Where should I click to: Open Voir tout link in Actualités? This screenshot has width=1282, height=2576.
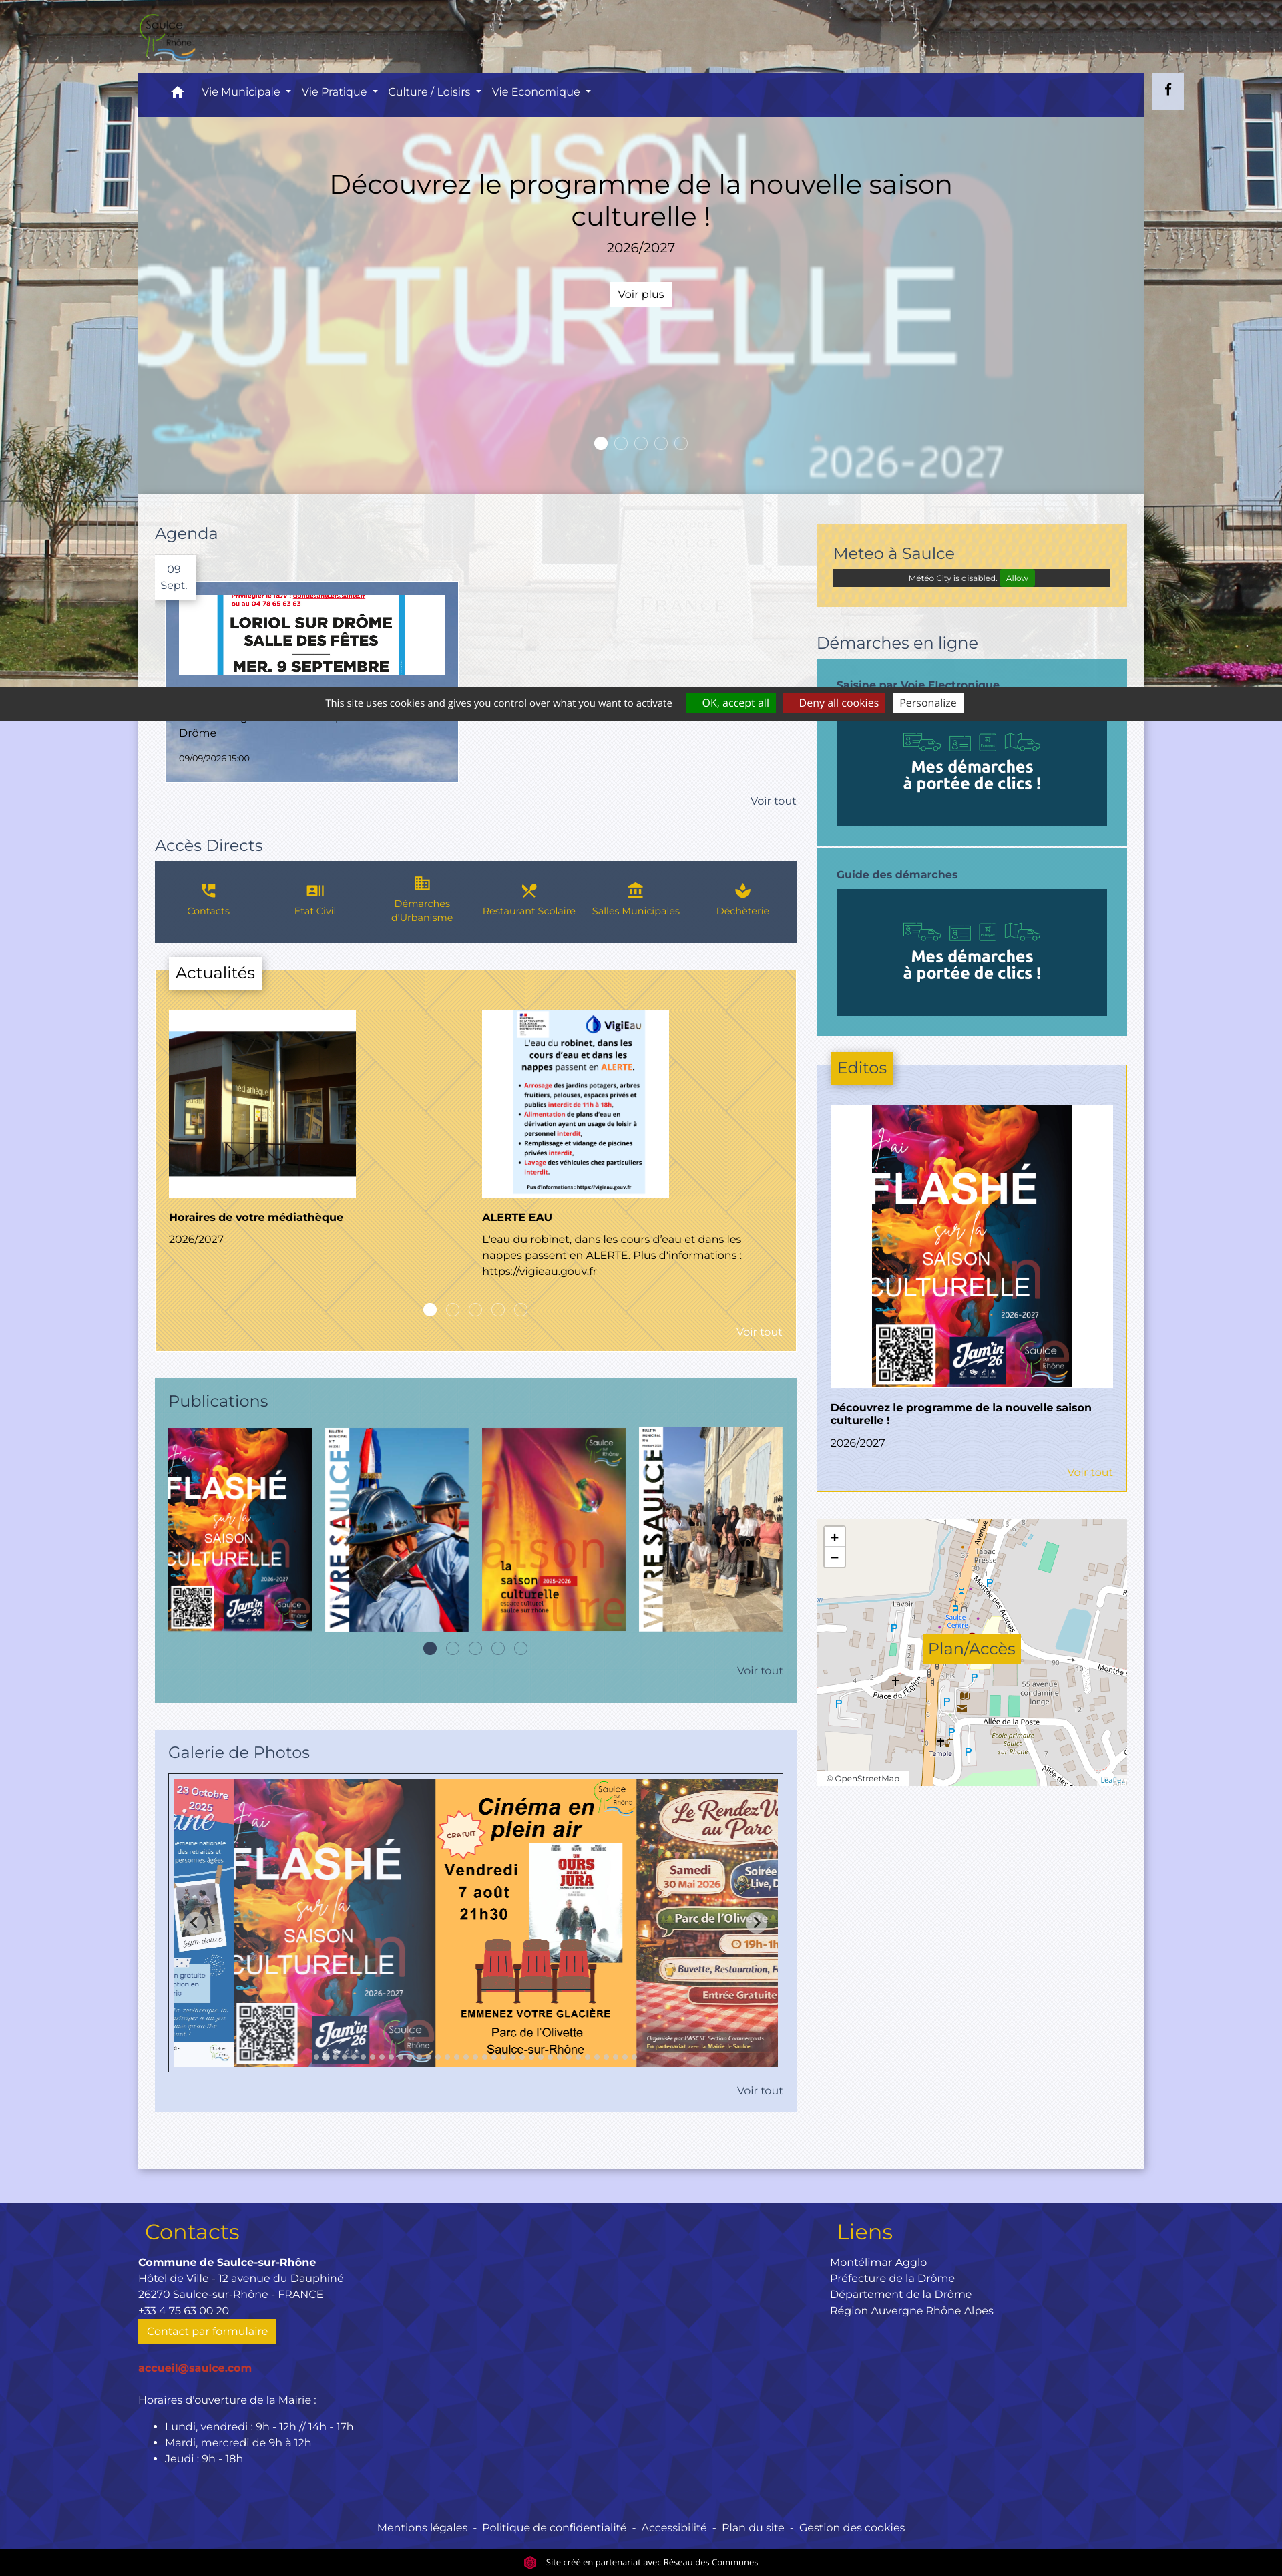(x=759, y=1332)
